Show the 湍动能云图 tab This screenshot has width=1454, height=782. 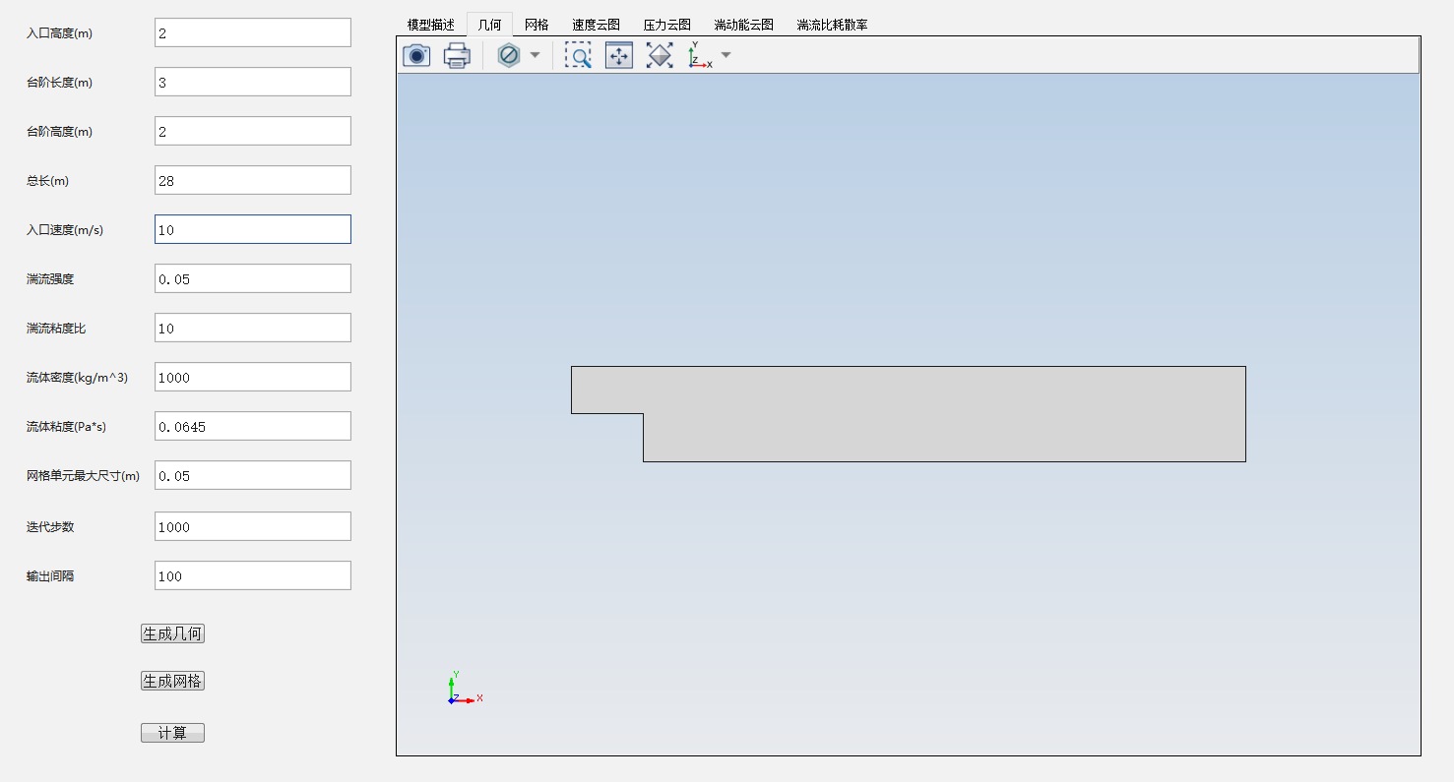point(743,25)
